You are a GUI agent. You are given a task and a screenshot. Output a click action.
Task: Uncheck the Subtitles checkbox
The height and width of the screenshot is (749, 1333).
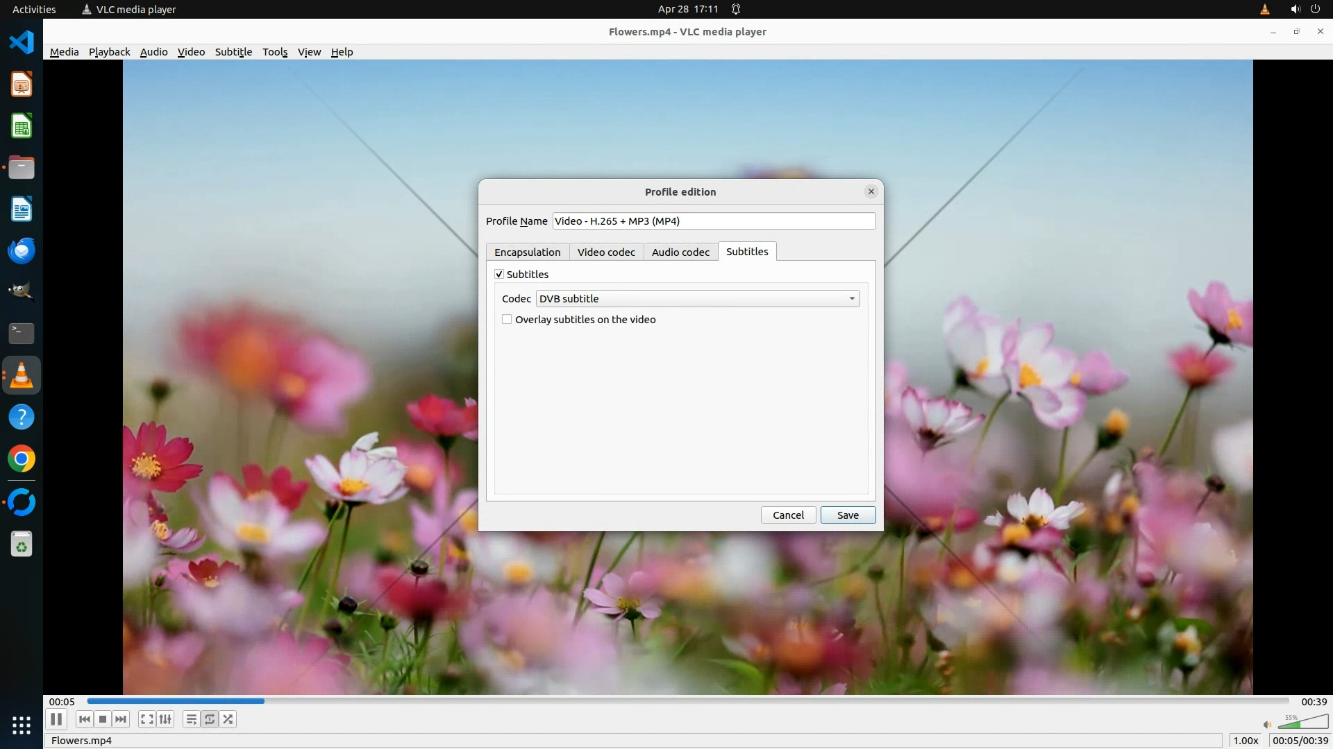coord(499,275)
